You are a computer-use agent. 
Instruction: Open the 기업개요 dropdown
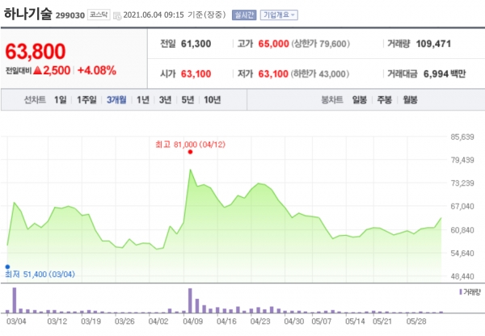pos(279,15)
